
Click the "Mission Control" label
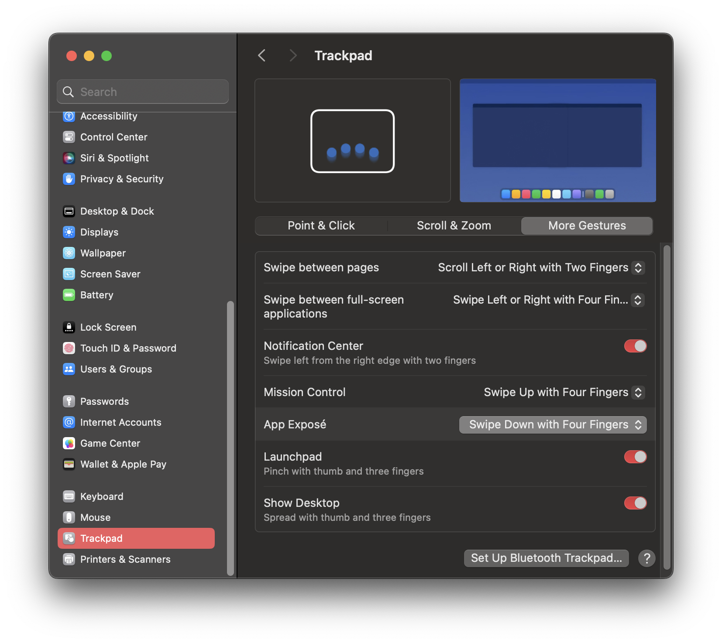click(305, 392)
